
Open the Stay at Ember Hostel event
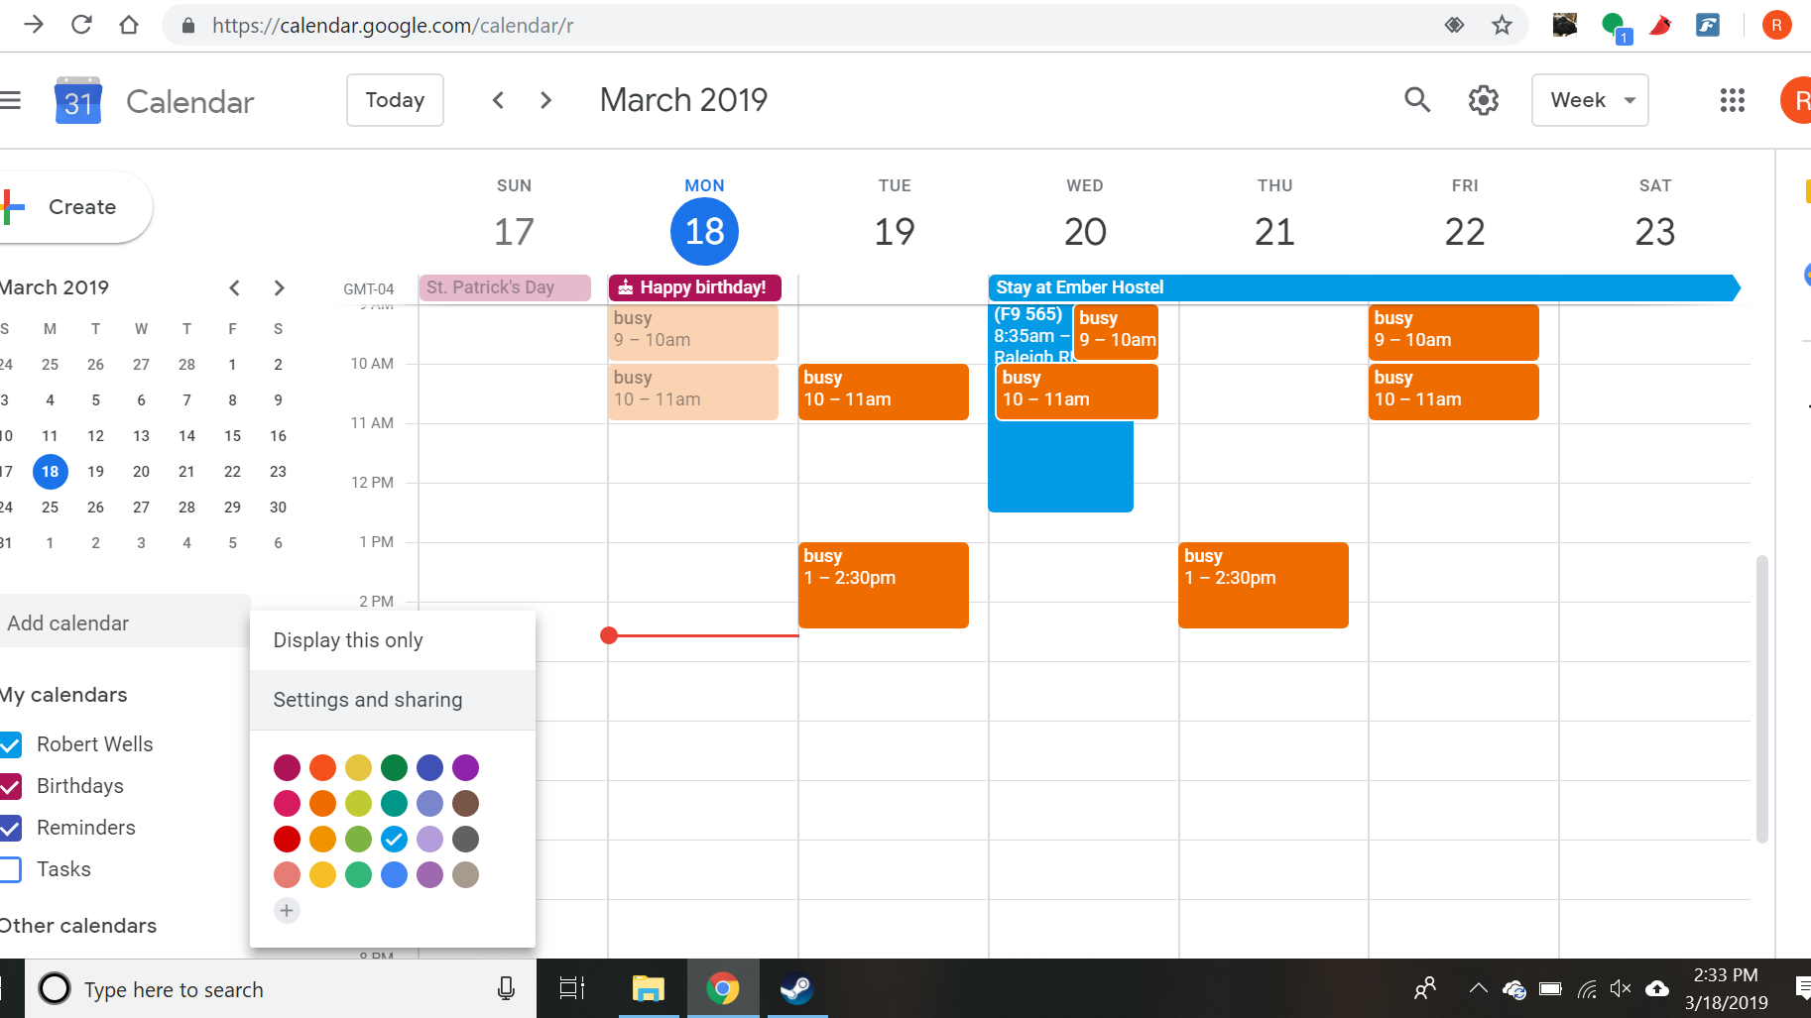point(1364,287)
